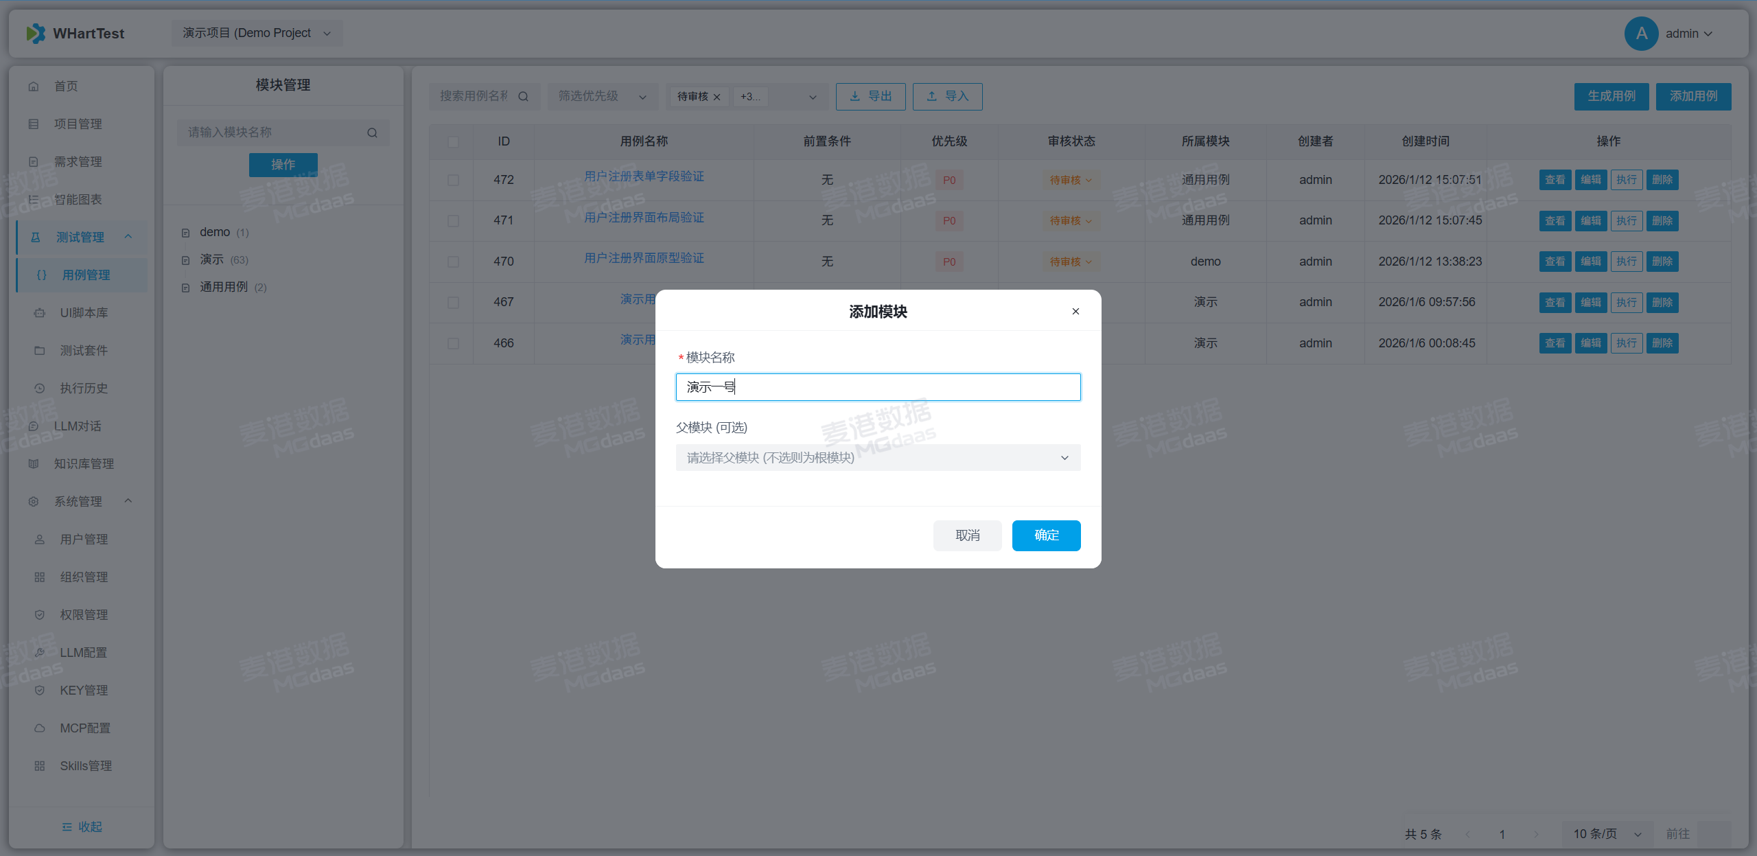Image resolution: width=1757 pixels, height=856 pixels.
Task: Click the 确定 confirm button
Action: [1045, 535]
